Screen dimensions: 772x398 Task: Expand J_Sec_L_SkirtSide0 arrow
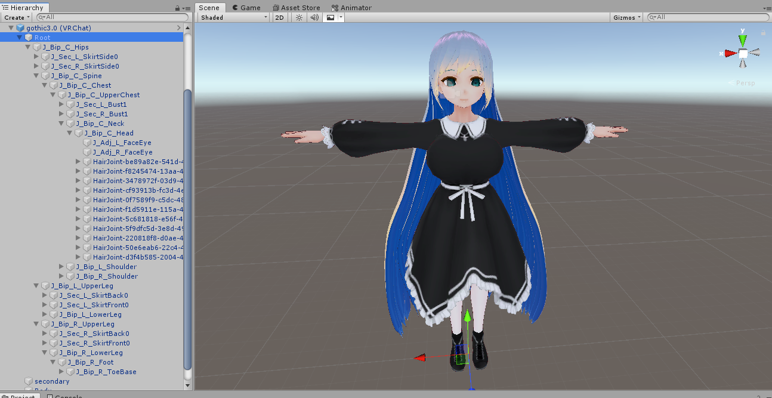tap(36, 57)
